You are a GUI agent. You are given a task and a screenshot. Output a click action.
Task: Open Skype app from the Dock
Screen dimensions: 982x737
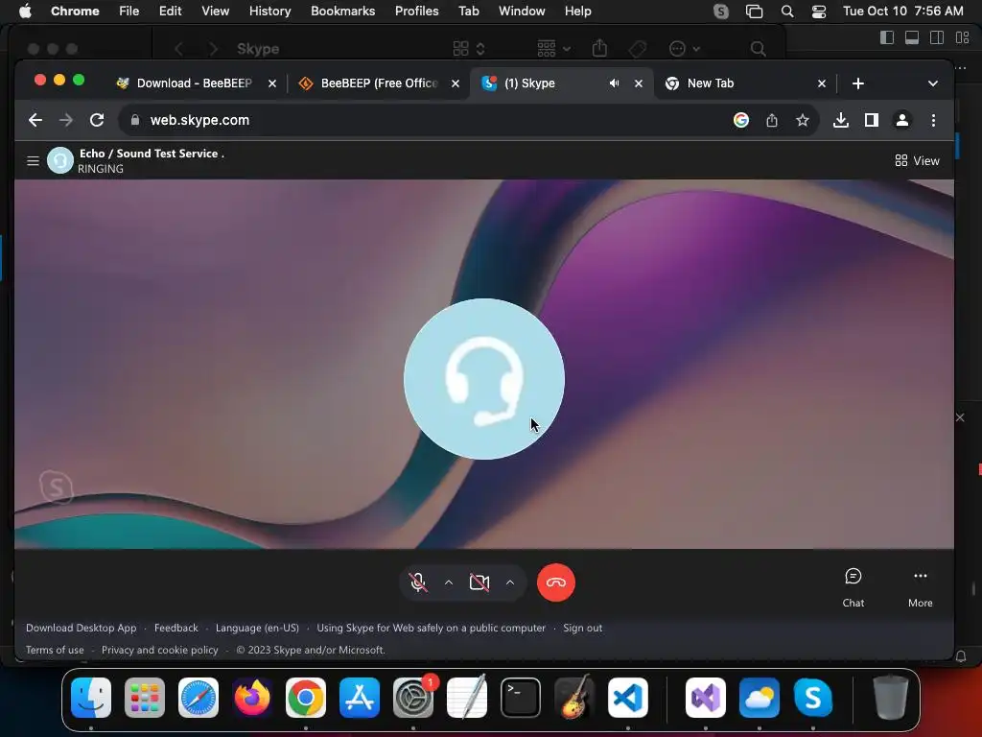pos(813,698)
